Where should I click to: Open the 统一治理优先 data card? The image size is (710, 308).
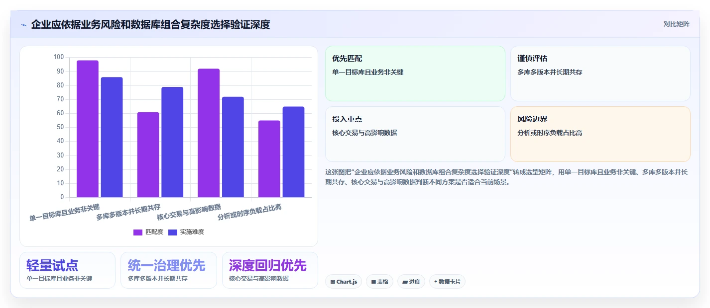169,270
